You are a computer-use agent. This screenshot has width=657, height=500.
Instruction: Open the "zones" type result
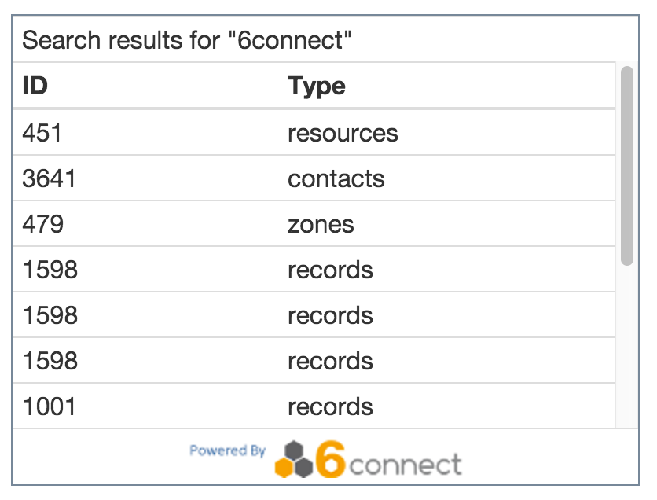(x=321, y=224)
